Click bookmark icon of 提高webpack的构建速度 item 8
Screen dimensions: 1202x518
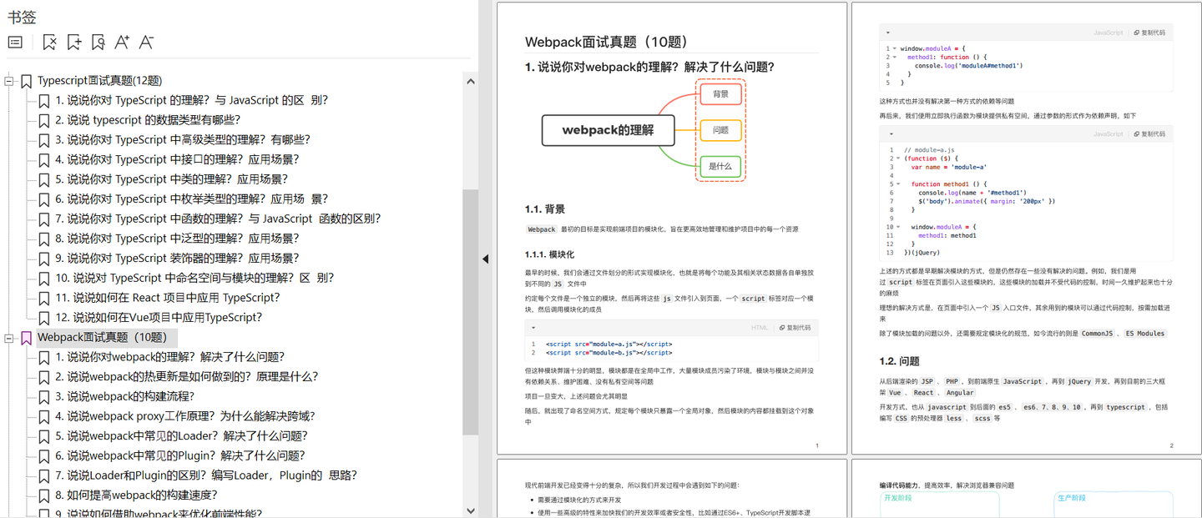pyautogui.click(x=44, y=495)
